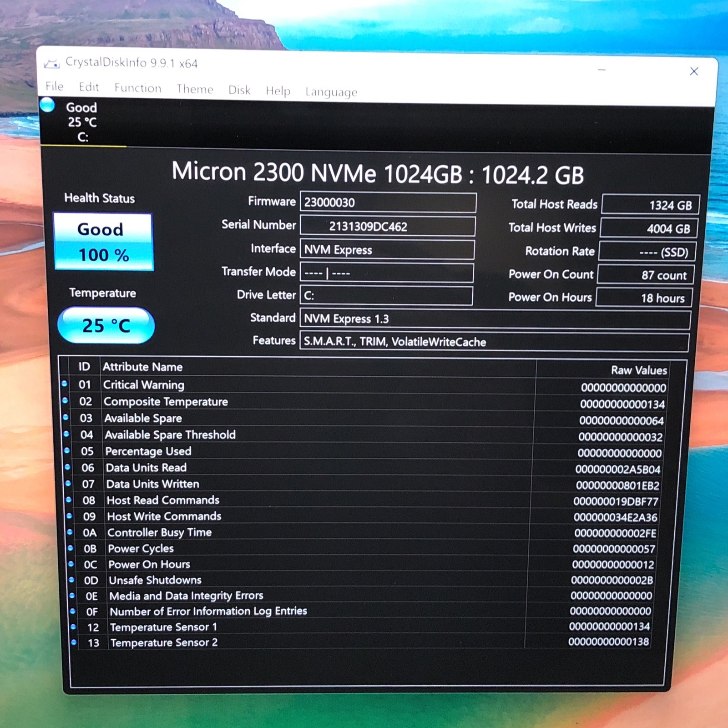Click the blue status dot for Percentage Used
This screenshot has height=728, width=728.
pos(67,450)
